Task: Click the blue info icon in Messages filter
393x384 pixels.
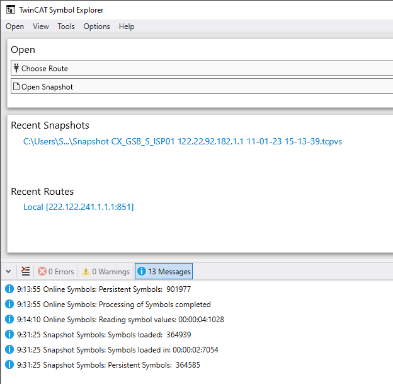Action: 142,271
